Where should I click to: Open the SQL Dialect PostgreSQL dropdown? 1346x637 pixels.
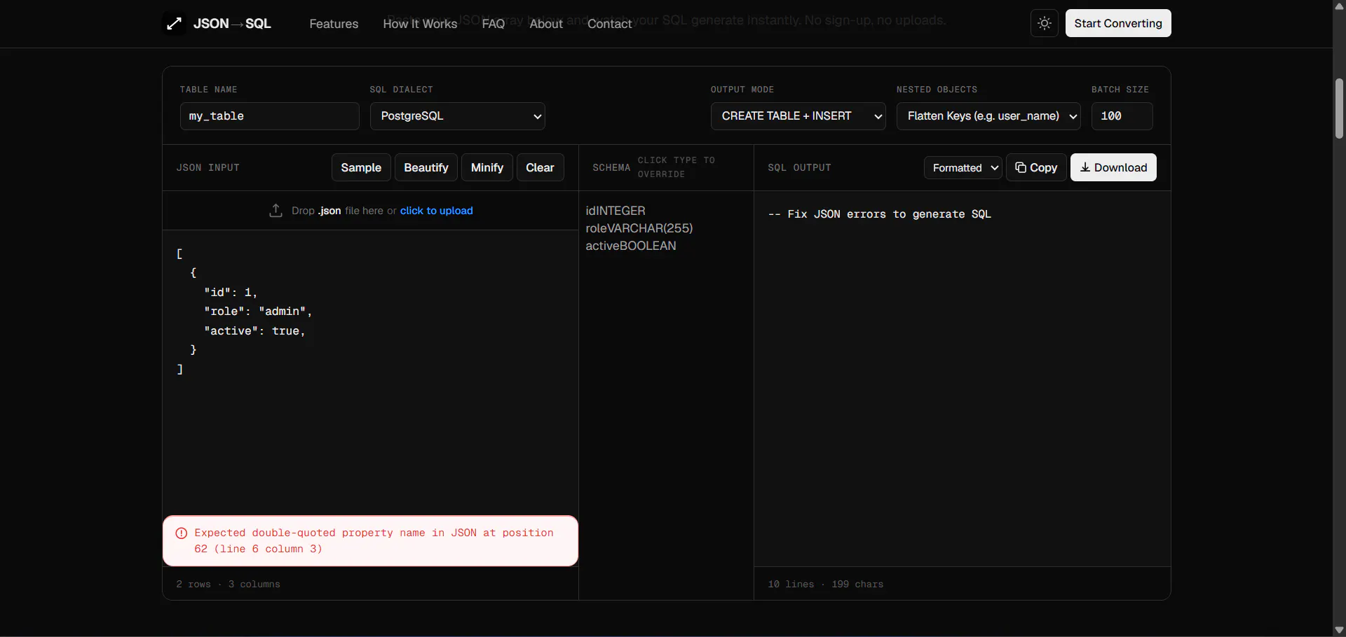coord(458,116)
